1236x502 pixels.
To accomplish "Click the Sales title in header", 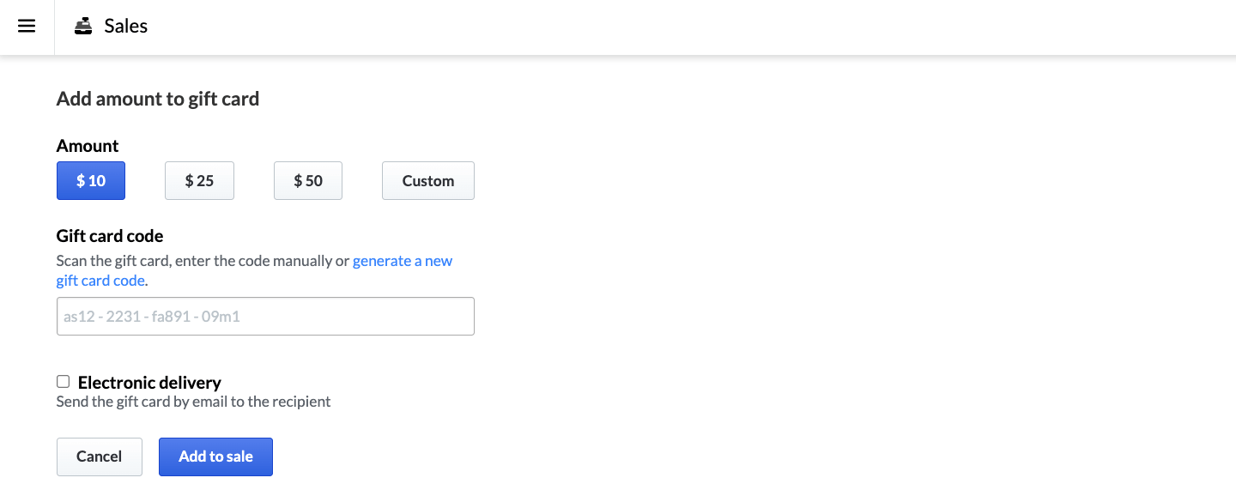I will pyautogui.click(x=126, y=27).
